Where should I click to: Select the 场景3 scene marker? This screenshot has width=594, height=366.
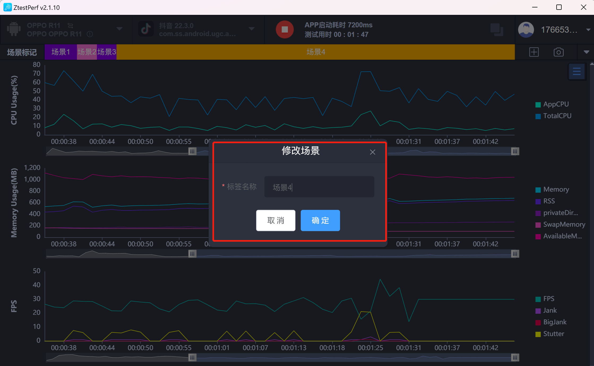tap(106, 52)
